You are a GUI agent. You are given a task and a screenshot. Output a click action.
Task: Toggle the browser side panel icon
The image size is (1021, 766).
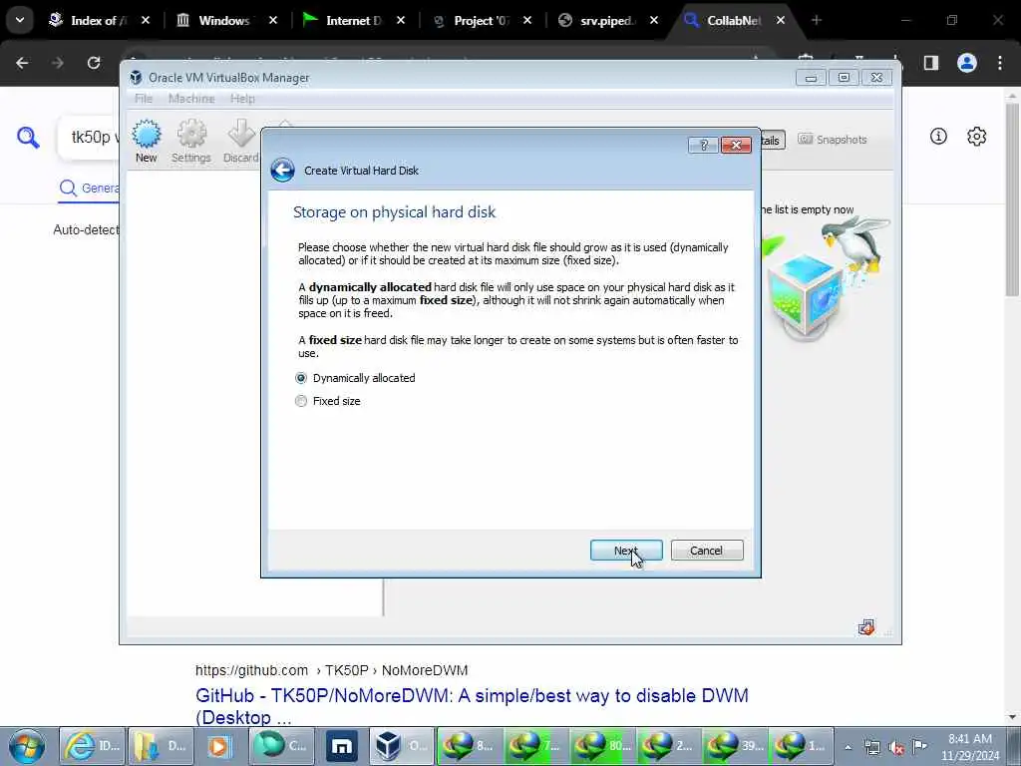point(931,63)
